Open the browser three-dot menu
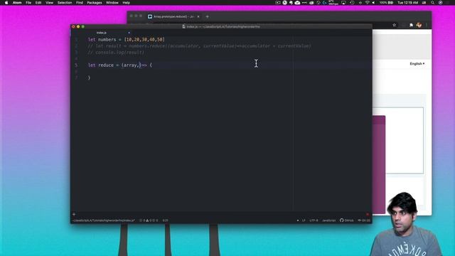The image size is (455, 256). point(427,25)
